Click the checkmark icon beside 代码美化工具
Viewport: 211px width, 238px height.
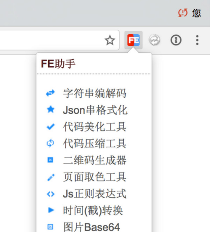pos(50,127)
